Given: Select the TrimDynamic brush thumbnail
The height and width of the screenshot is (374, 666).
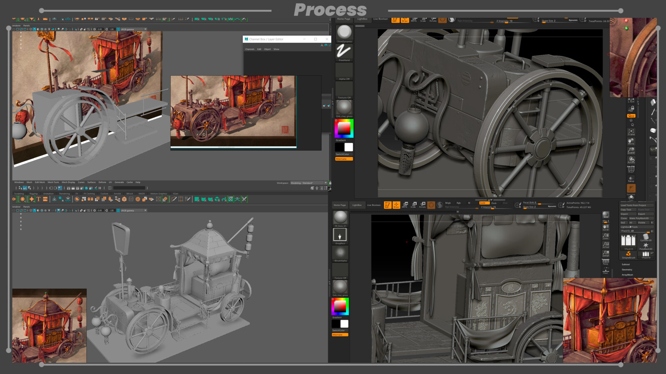Looking at the screenshot, I should tap(344, 33).
